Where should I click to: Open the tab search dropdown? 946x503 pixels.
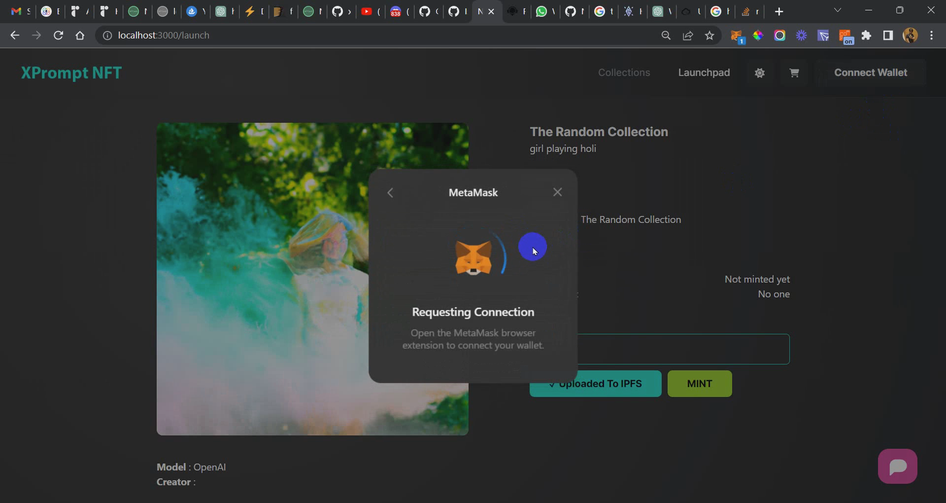click(x=837, y=10)
